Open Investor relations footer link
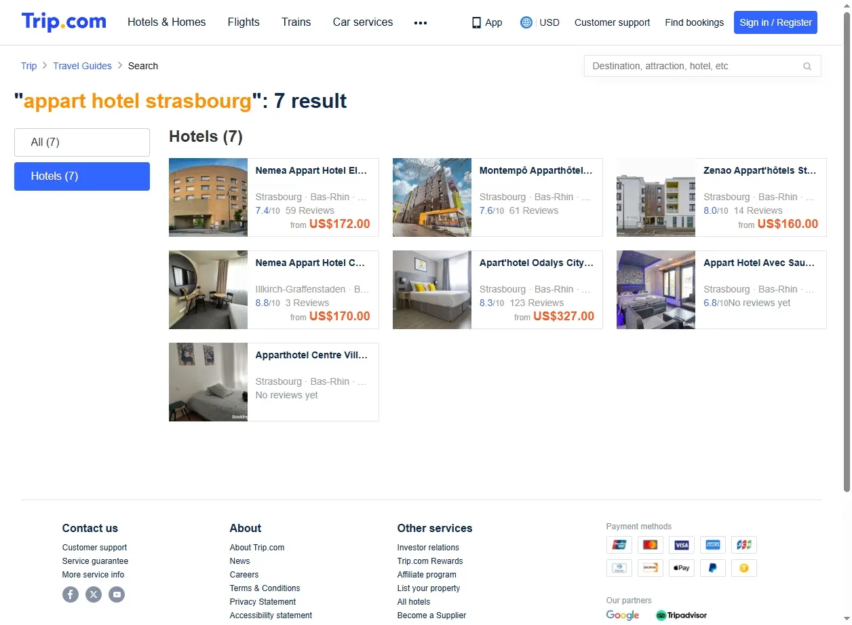Image resolution: width=852 pixels, height=625 pixels. click(x=428, y=548)
